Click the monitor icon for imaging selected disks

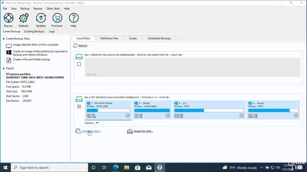pos(9,46)
